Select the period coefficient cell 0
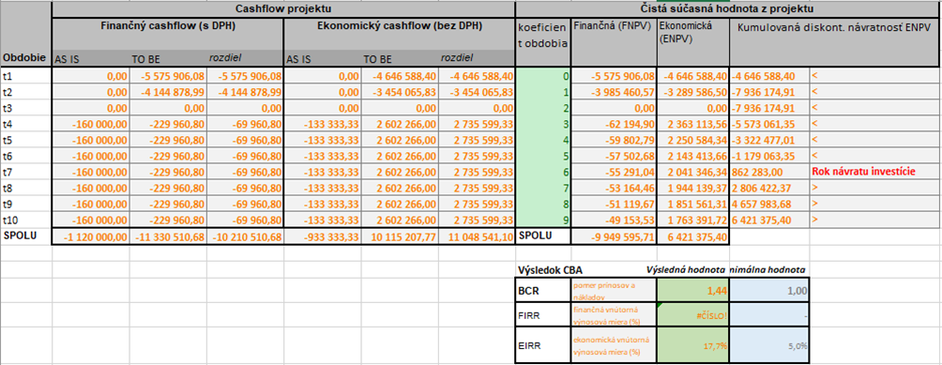Image resolution: width=942 pixels, height=365 pixels. (x=543, y=76)
